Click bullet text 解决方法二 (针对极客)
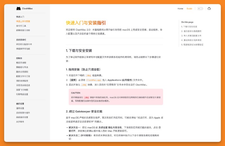This screenshot has height=146, width=225. coord(80,135)
